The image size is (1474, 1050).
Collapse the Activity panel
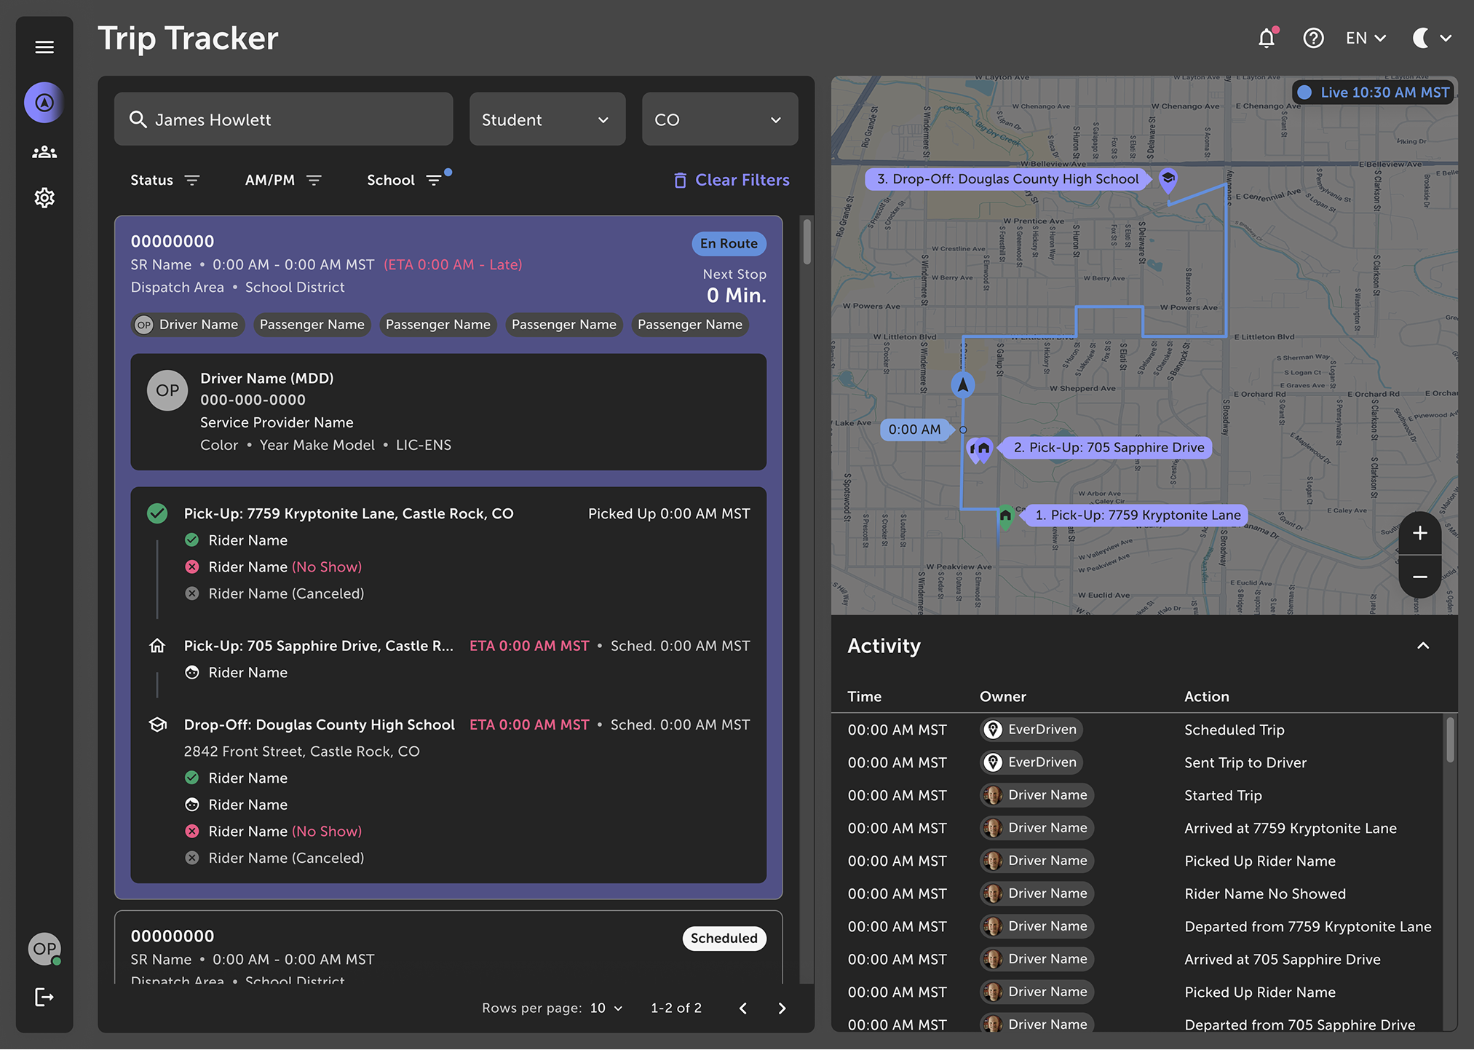(x=1423, y=646)
